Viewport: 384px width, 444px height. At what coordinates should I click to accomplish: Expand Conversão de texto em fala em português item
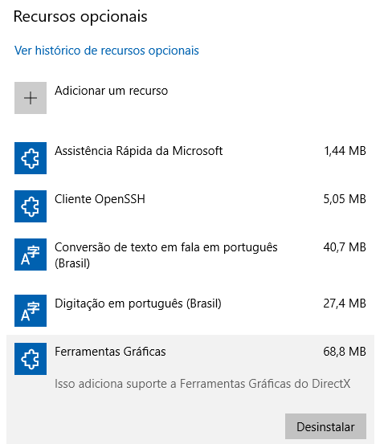click(x=190, y=255)
